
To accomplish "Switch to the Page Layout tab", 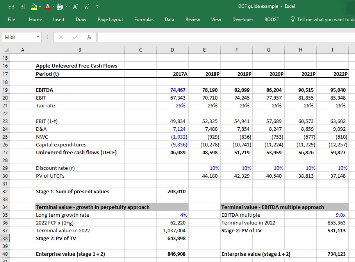I will (110, 20).
